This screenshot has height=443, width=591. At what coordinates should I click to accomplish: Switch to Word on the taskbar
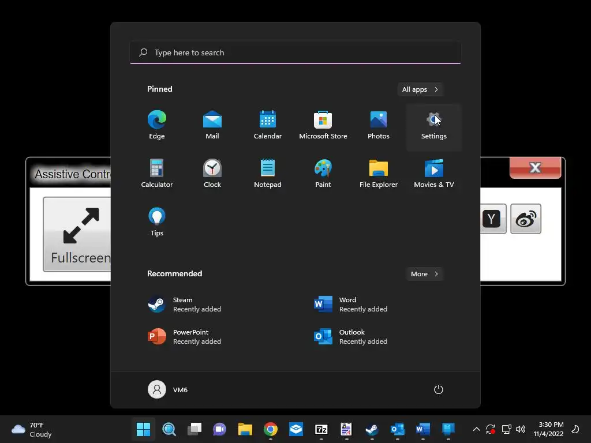point(423,429)
